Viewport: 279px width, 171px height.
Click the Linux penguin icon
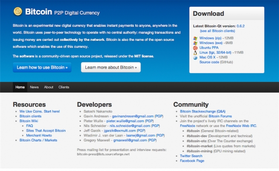pos(195,53)
